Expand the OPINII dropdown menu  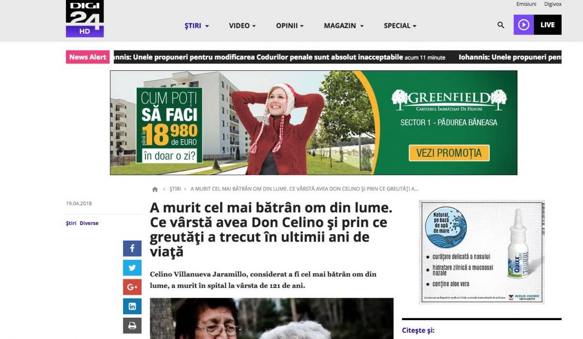pyautogui.click(x=290, y=26)
